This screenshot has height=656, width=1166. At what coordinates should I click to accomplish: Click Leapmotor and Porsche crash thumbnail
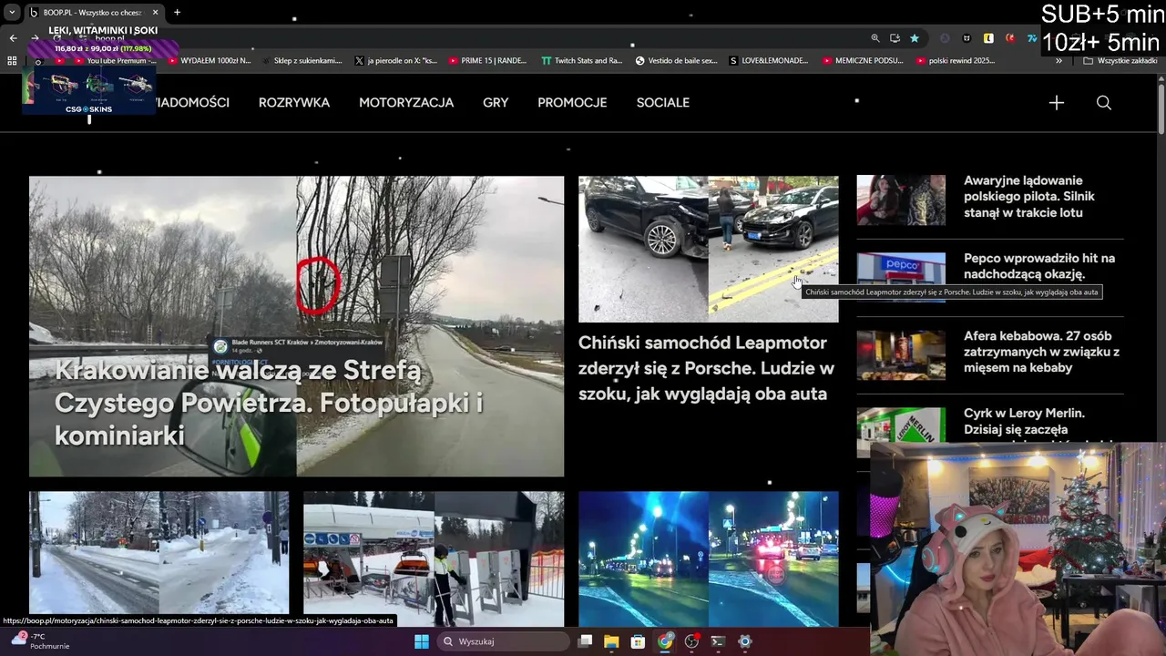(x=708, y=249)
